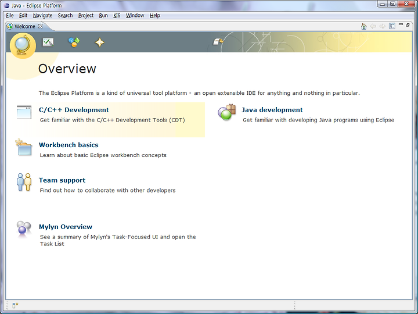The image size is (418, 314).
Task: Click text 'Get familiar with developing Java programs using Eclipse'
Action: click(x=319, y=120)
